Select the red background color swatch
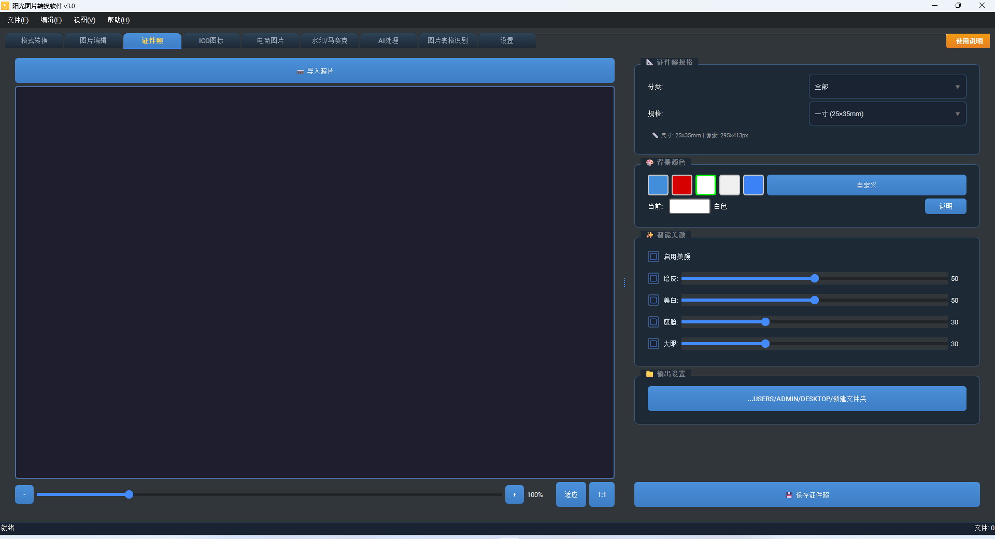The width and height of the screenshot is (995, 539). pyautogui.click(x=681, y=185)
